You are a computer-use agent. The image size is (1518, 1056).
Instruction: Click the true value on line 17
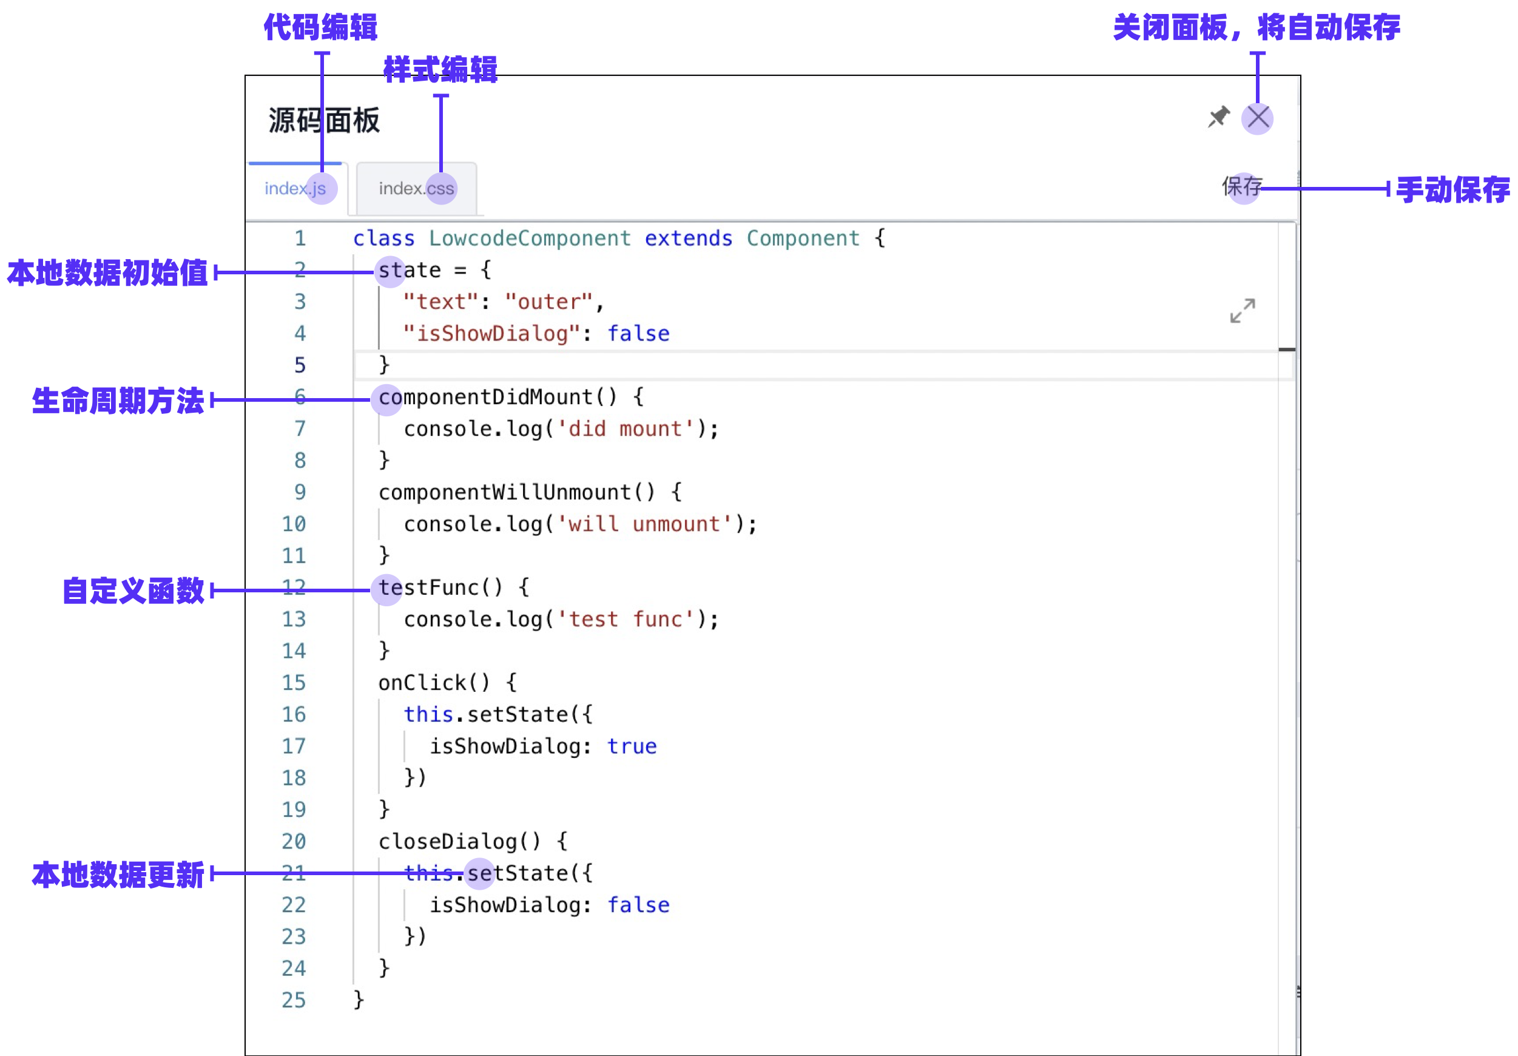632,746
